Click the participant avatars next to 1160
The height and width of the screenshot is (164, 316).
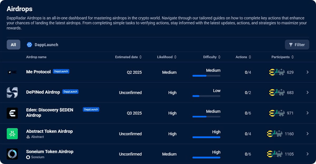click(x=276, y=134)
